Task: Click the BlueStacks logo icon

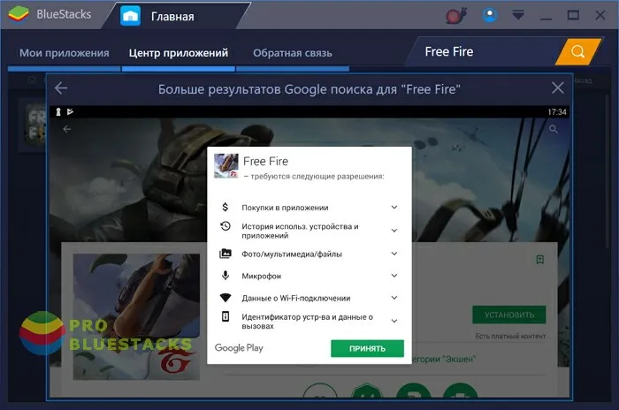Action: pyautogui.click(x=18, y=15)
